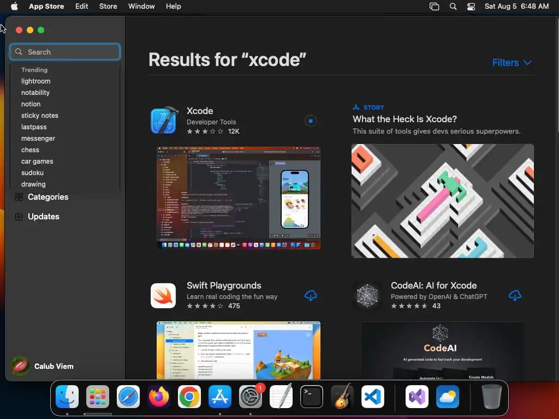
Task: Open the CodeAI banner preview
Action: (x=442, y=350)
